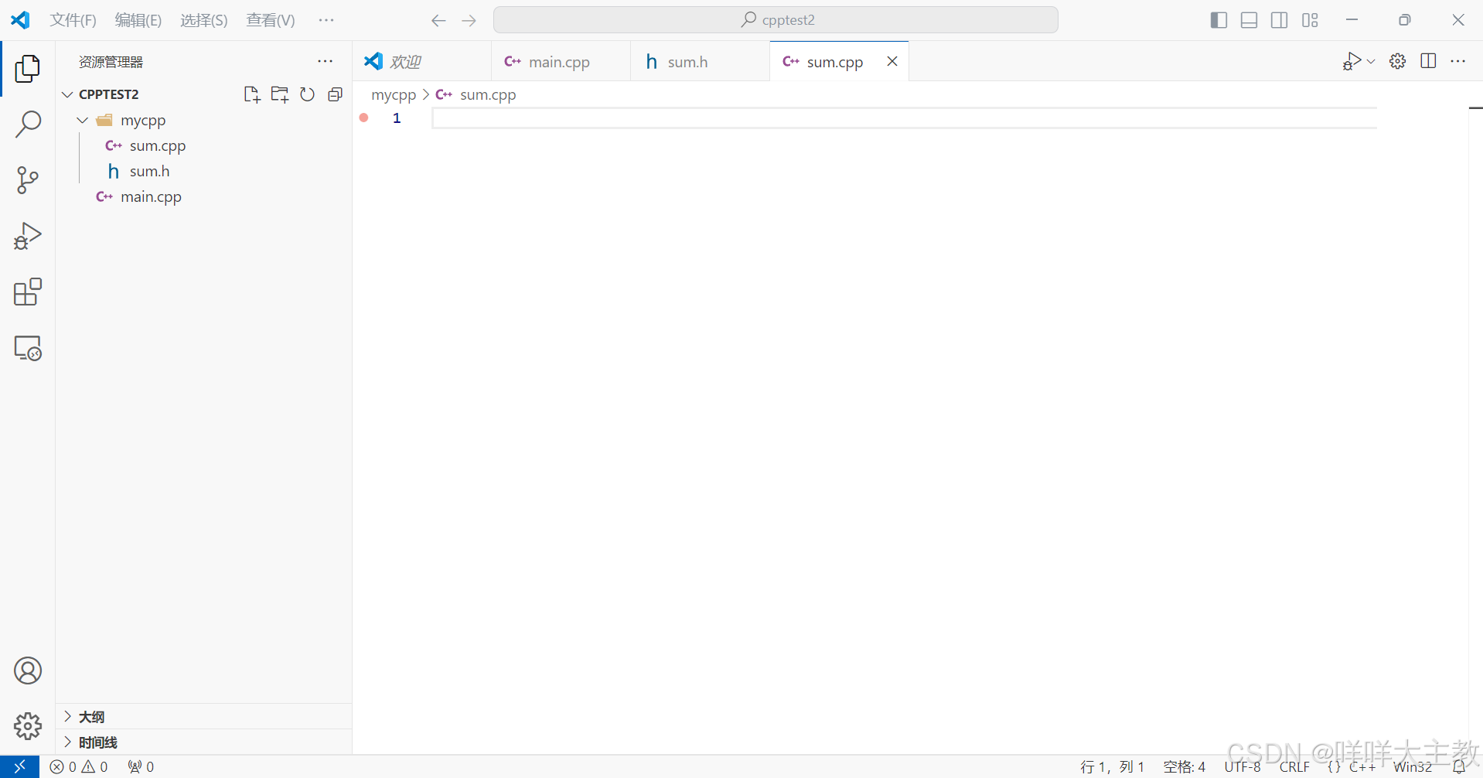Collapse the CPPTEST2 root section
1483x778 pixels.
click(x=68, y=94)
